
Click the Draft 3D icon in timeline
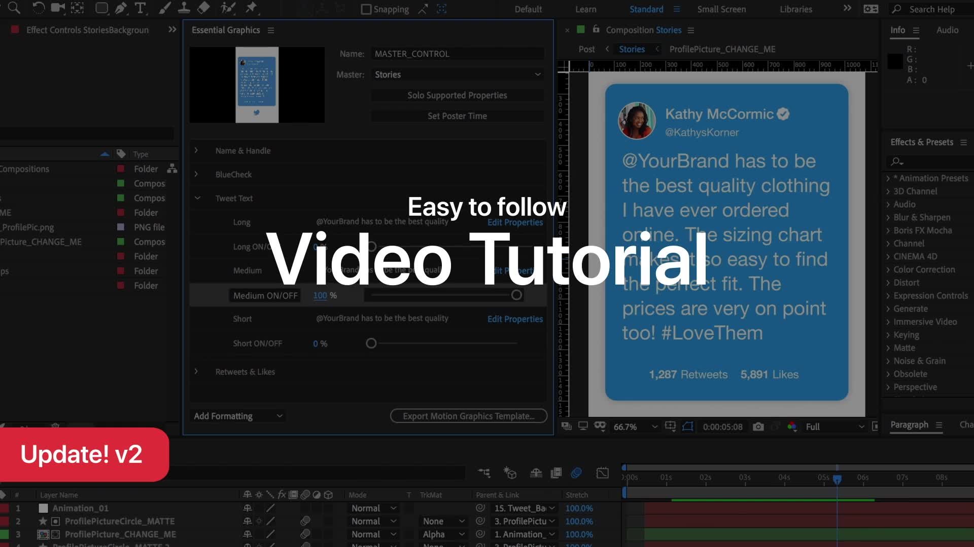coord(509,473)
